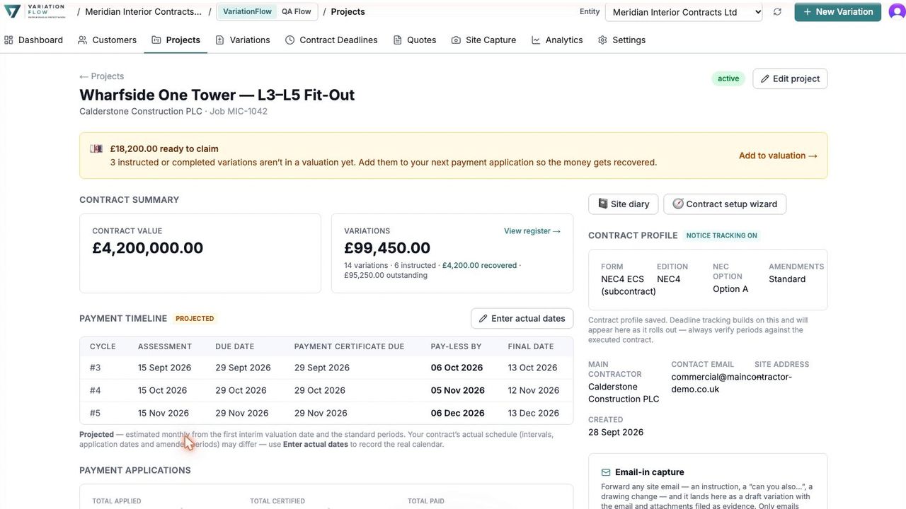The image size is (906, 509).
Task: Click the envelope icon beside Email-in capture
Action: point(606,472)
